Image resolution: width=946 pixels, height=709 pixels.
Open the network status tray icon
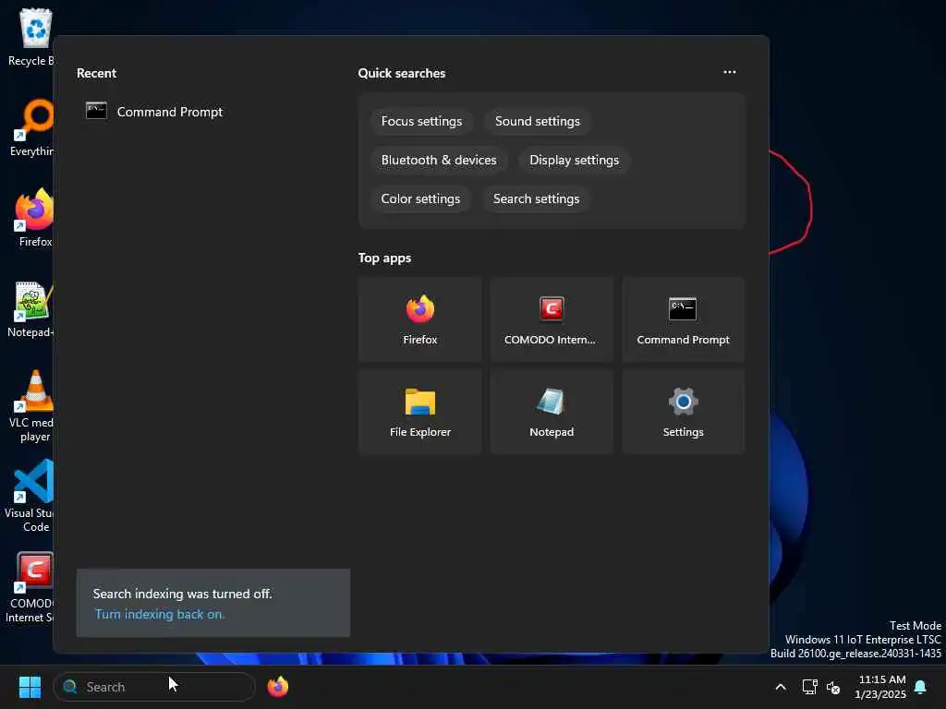tap(809, 687)
